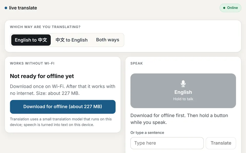Click the "SPEAK" section label
The image size is (246, 153).
click(137, 63)
